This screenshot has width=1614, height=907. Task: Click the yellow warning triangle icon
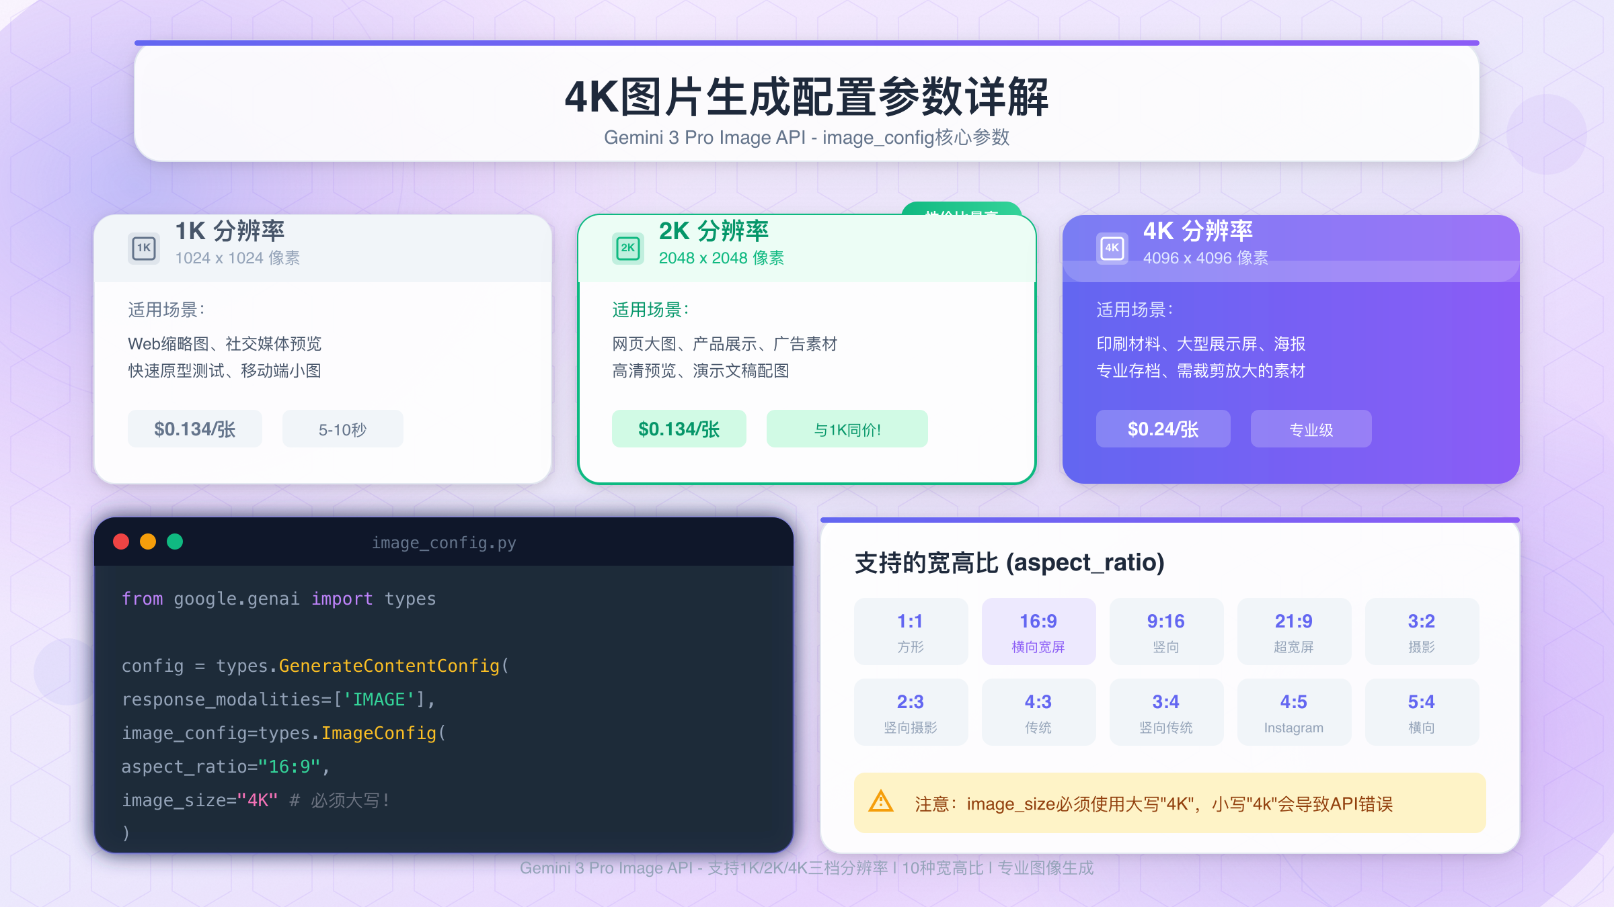(881, 802)
